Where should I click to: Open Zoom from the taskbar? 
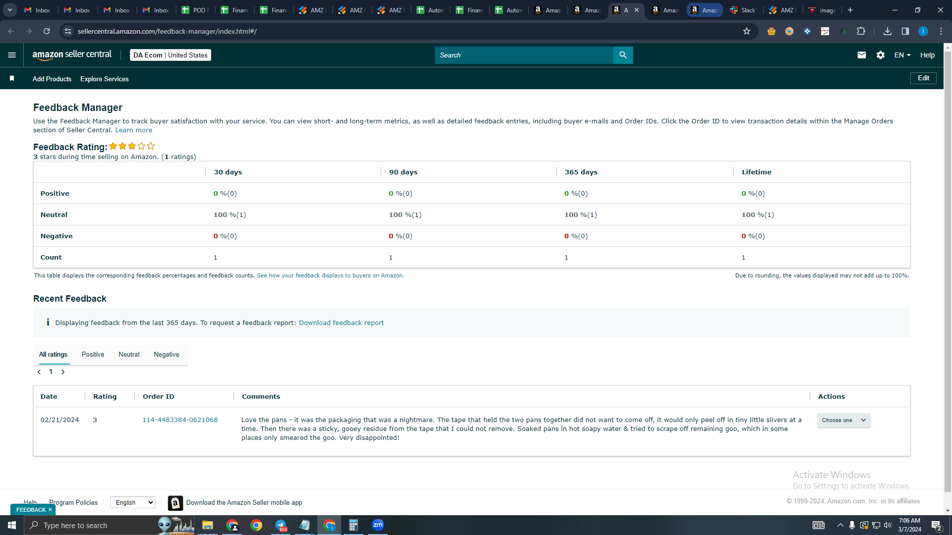(x=378, y=525)
